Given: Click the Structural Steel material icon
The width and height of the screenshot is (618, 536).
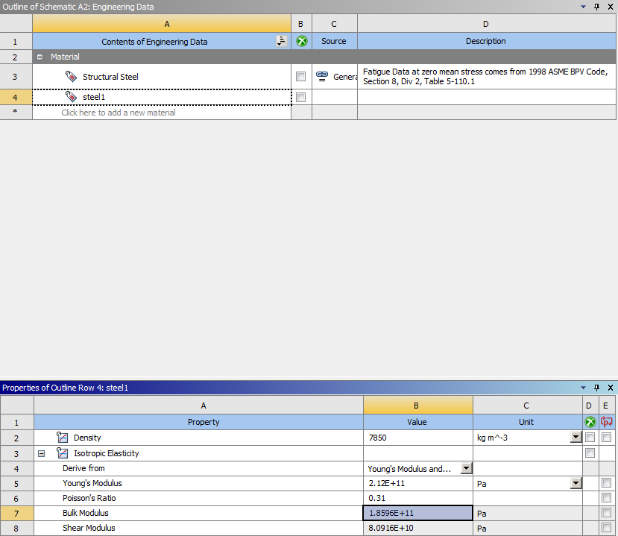Looking at the screenshot, I should click(x=72, y=77).
